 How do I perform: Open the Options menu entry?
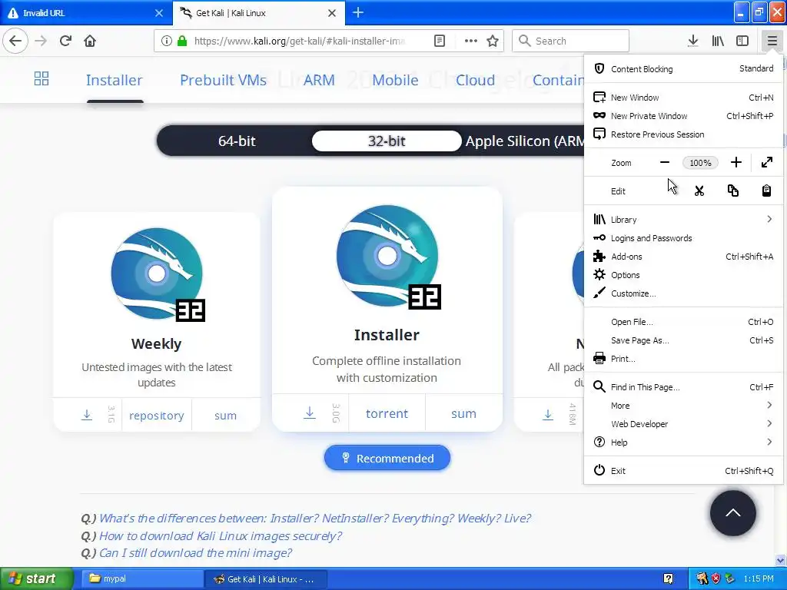pyautogui.click(x=683, y=275)
